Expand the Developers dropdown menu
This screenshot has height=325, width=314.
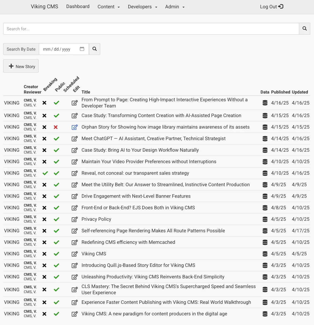click(142, 7)
